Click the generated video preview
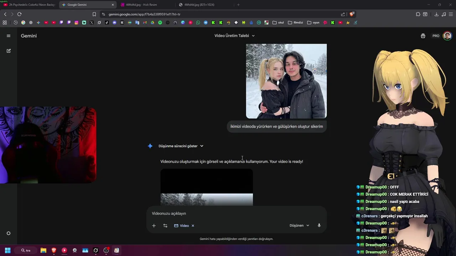The width and height of the screenshot is (456, 256). [x=207, y=187]
